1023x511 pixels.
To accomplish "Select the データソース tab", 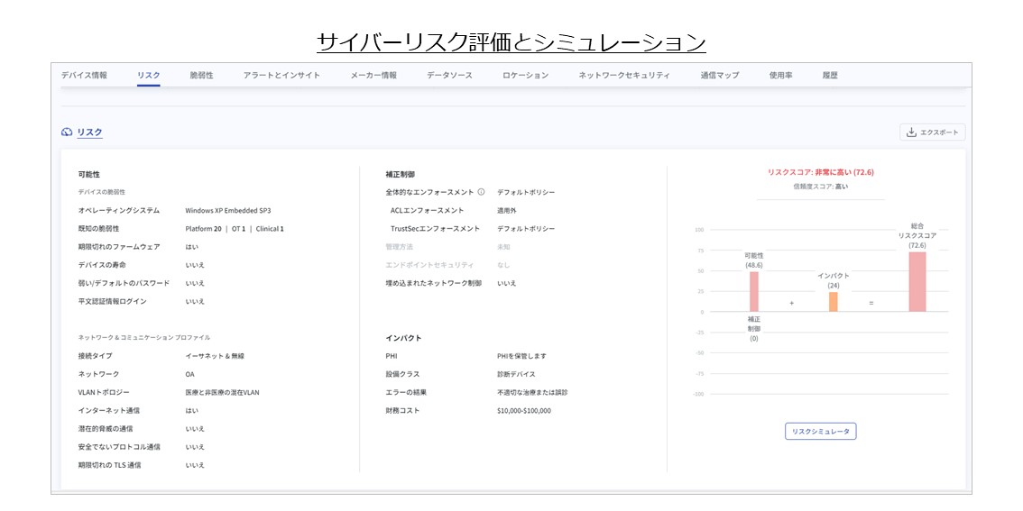I will [x=449, y=76].
